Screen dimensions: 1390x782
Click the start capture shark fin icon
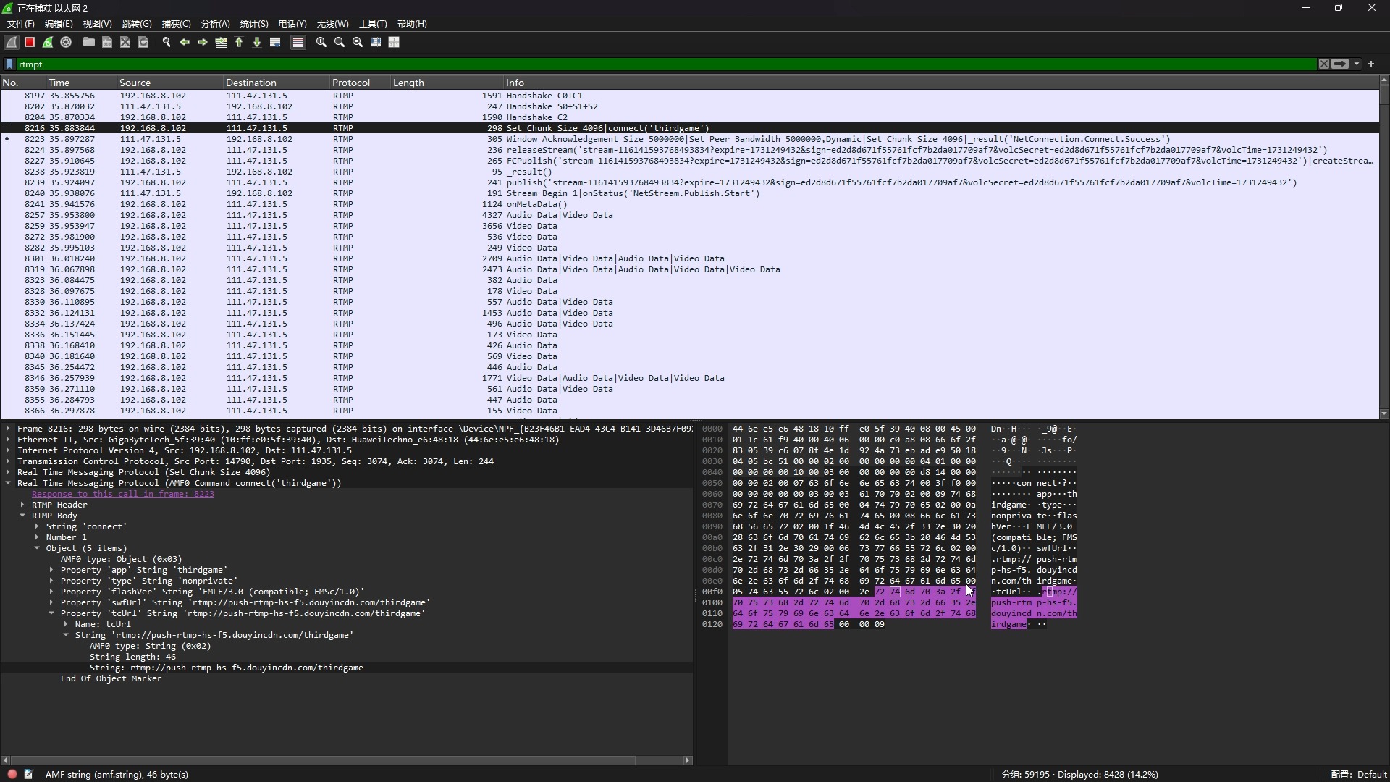pyautogui.click(x=12, y=43)
